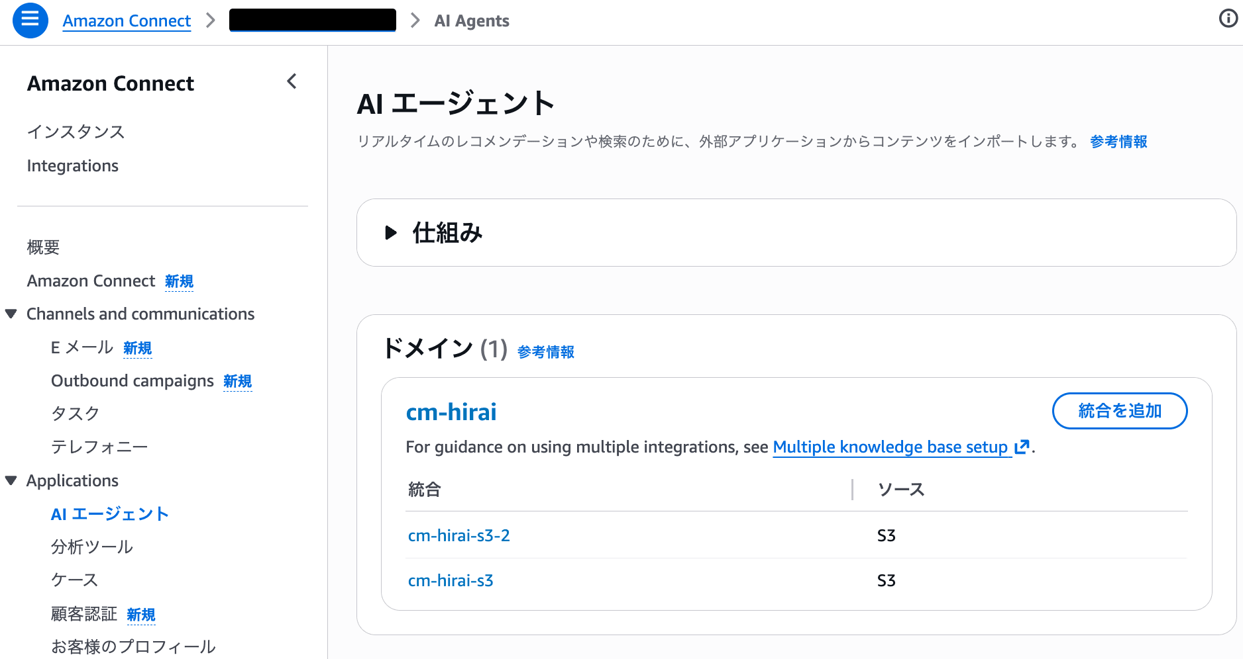Select 分析ツール under Applications

92,547
